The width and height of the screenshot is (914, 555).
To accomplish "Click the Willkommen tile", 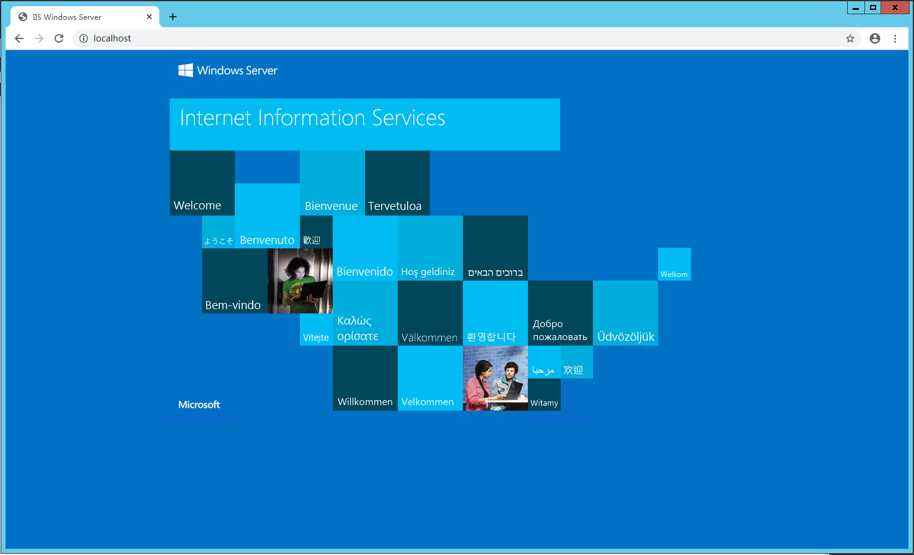I will tap(365, 378).
